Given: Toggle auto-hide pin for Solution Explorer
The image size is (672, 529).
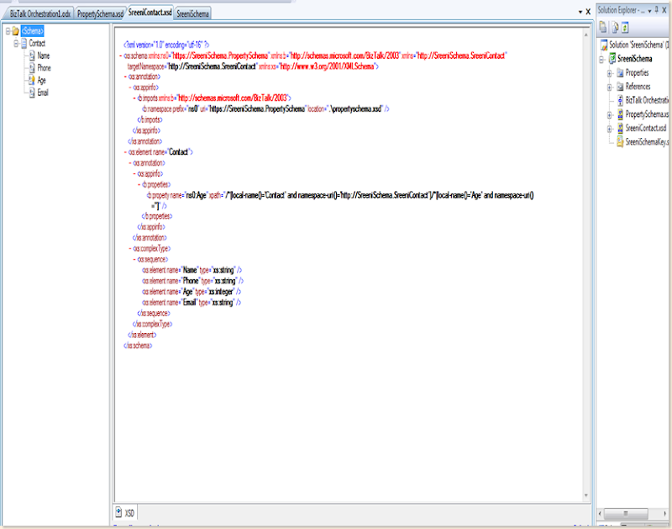Looking at the screenshot, I should 657,10.
